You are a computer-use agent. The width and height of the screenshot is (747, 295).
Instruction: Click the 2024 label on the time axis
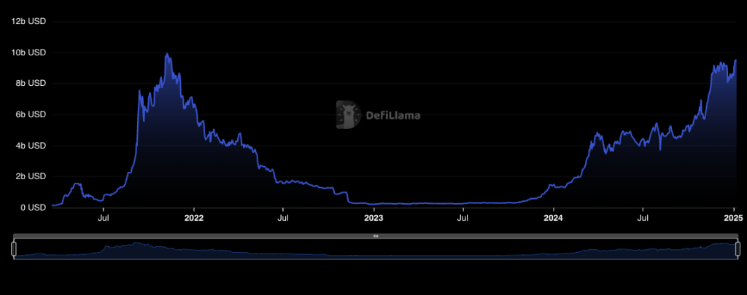tap(554, 217)
